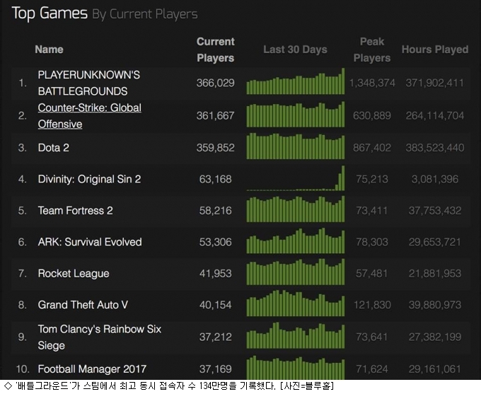Click hours played value 29,161,061

pos(435,369)
